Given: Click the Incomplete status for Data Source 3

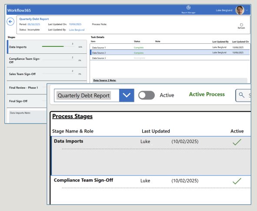Looking at the screenshot, I should [x=139, y=58].
